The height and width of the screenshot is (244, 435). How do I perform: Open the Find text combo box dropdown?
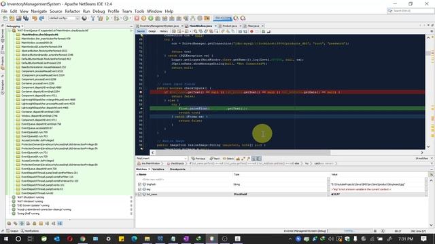tap(185, 159)
